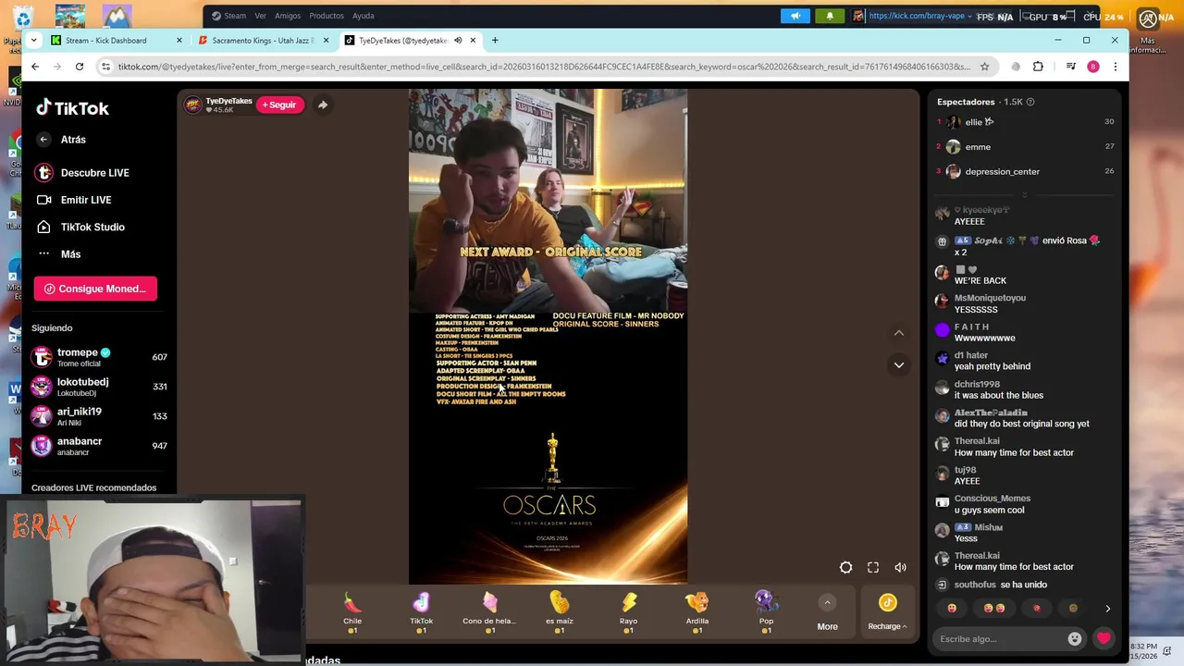
Task: Click MsMoniquetoyou chat username
Action: click(x=990, y=298)
